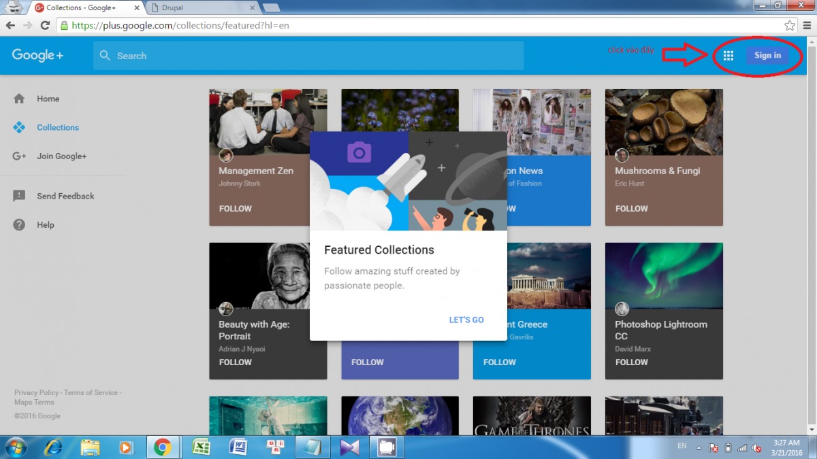The image size is (817, 459).
Task: Open Chrome menu hamburger icon
Action: 807,25
